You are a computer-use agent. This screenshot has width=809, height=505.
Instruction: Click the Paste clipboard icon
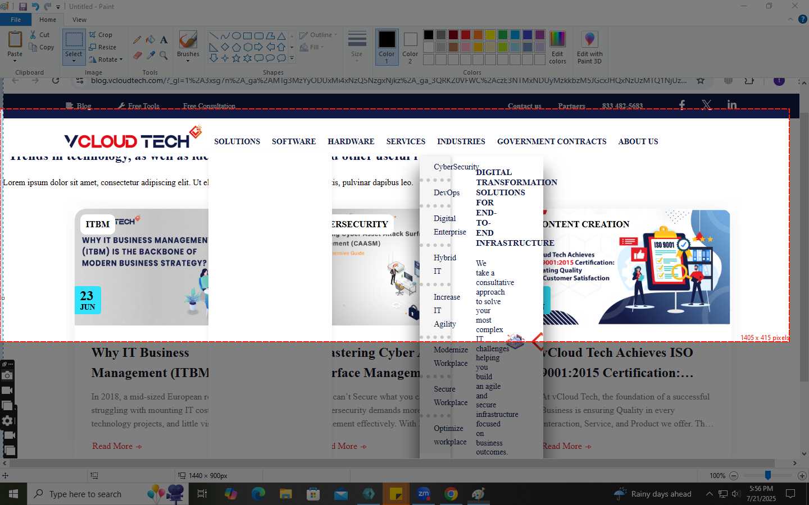pos(15,39)
